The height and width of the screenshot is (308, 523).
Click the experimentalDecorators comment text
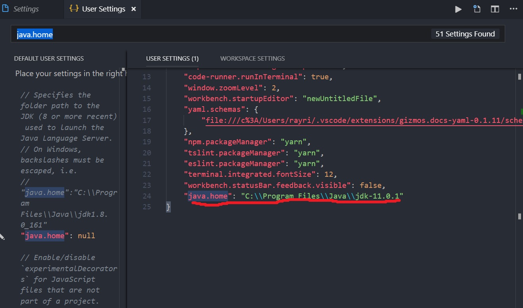pyautogui.click(x=69, y=279)
